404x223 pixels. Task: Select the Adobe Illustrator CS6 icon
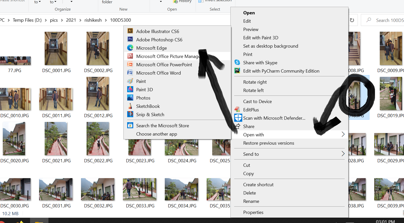(130, 31)
